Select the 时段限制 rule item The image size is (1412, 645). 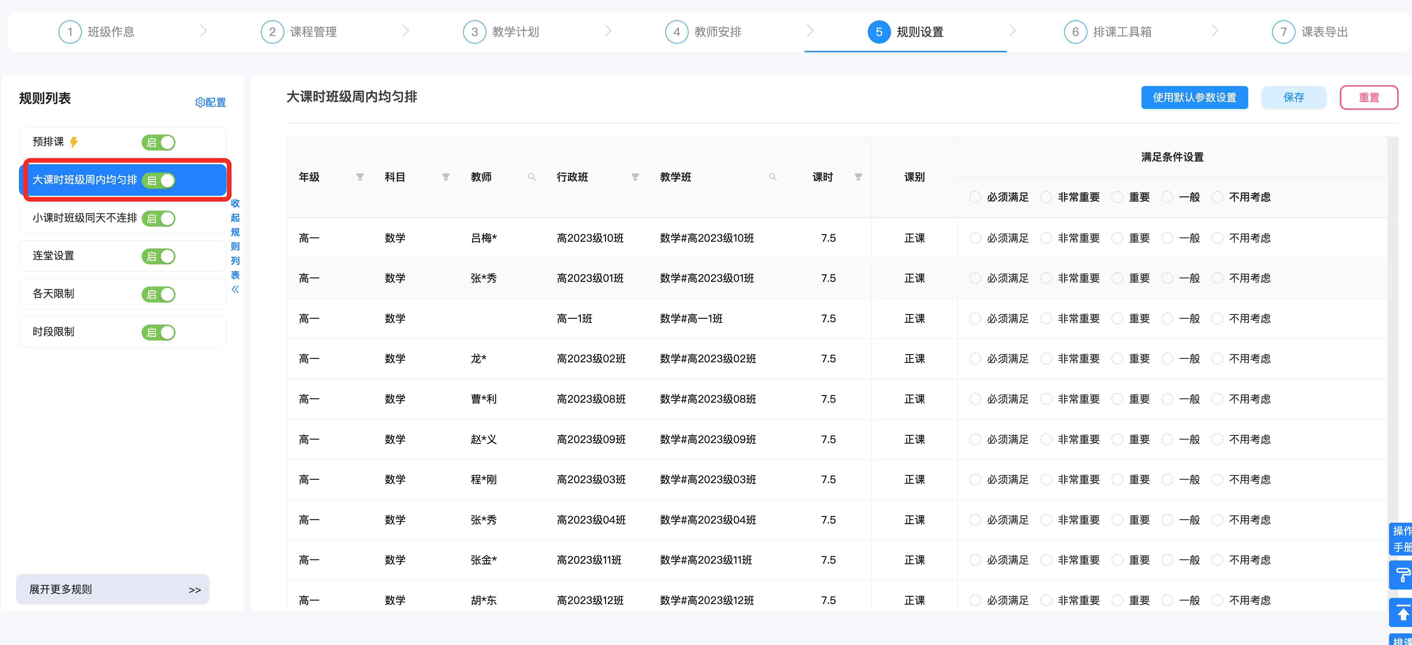click(x=123, y=332)
